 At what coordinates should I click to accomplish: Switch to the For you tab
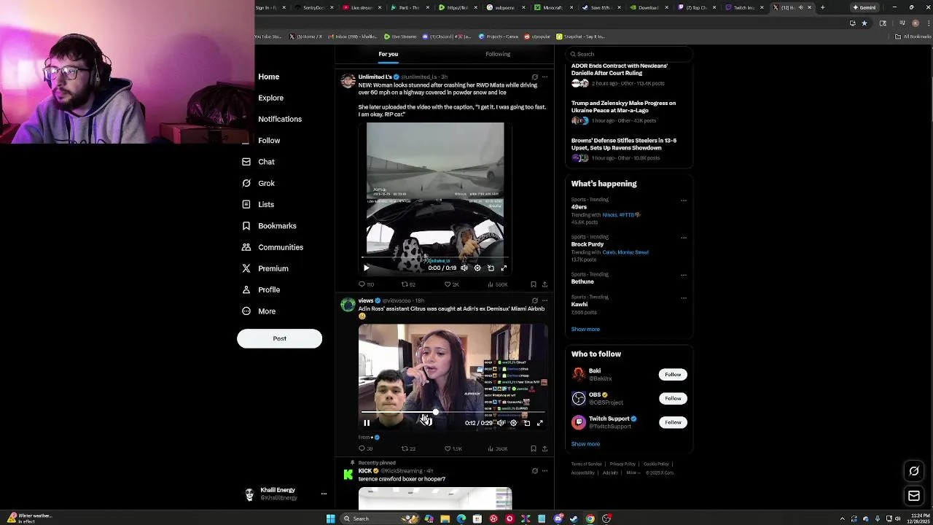pyautogui.click(x=389, y=54)
